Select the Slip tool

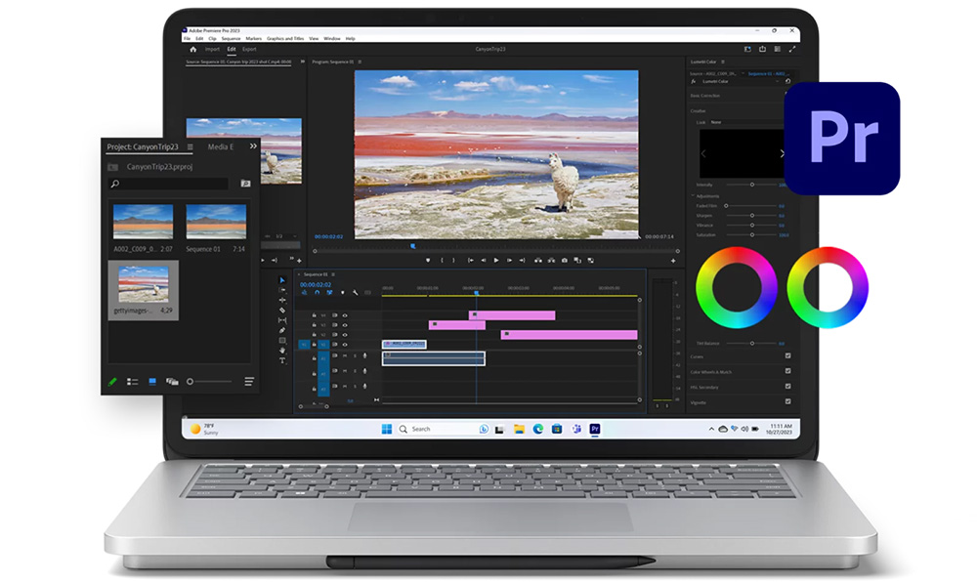tap(281, 320)
